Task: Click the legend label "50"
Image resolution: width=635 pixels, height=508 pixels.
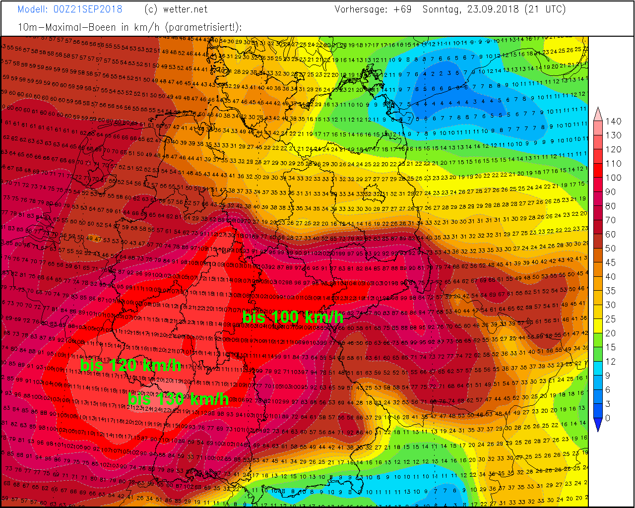Action: 611,248
